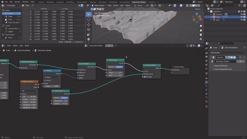Viewport: 247px width, 139px height.
Task: Enable rendered viewport shading mode
Action: pyautogui.click(x=199, y=5)
